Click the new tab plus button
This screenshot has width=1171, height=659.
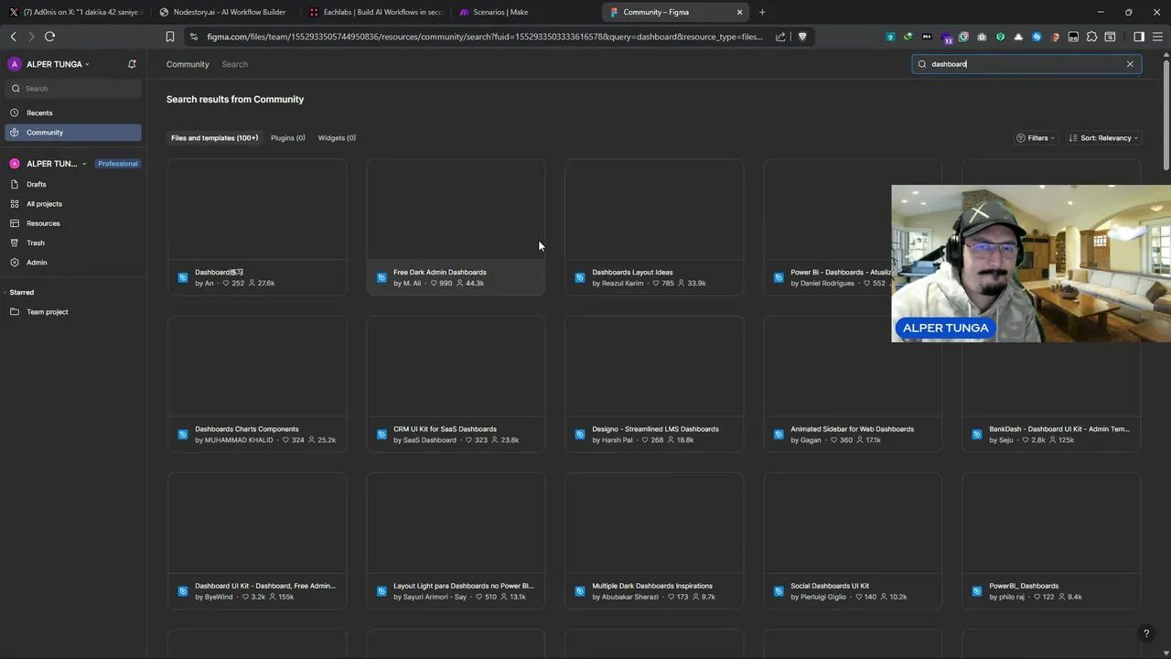click(x=762, y=12)
